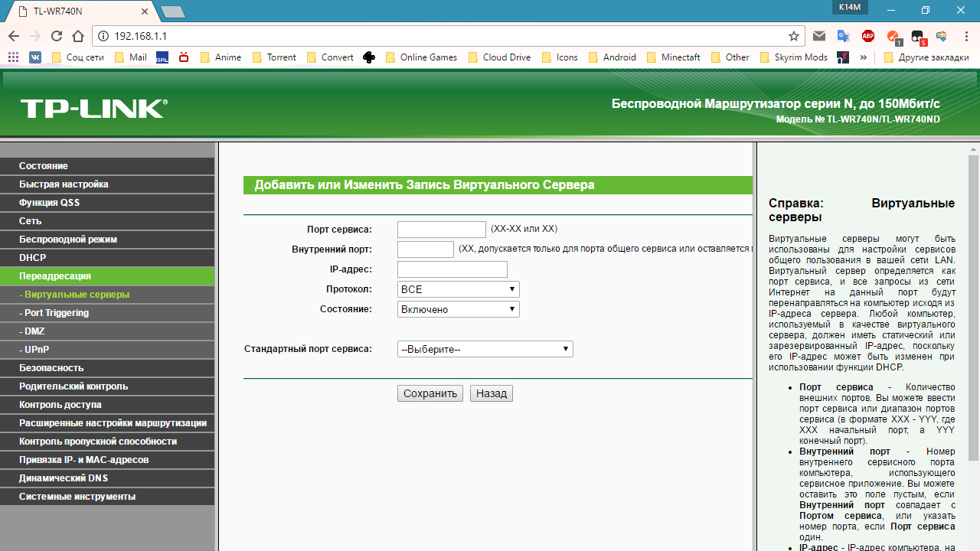Screen dimensions: 980x551
Task: Click the Сохранить button
Action: [x=430, y=393]
